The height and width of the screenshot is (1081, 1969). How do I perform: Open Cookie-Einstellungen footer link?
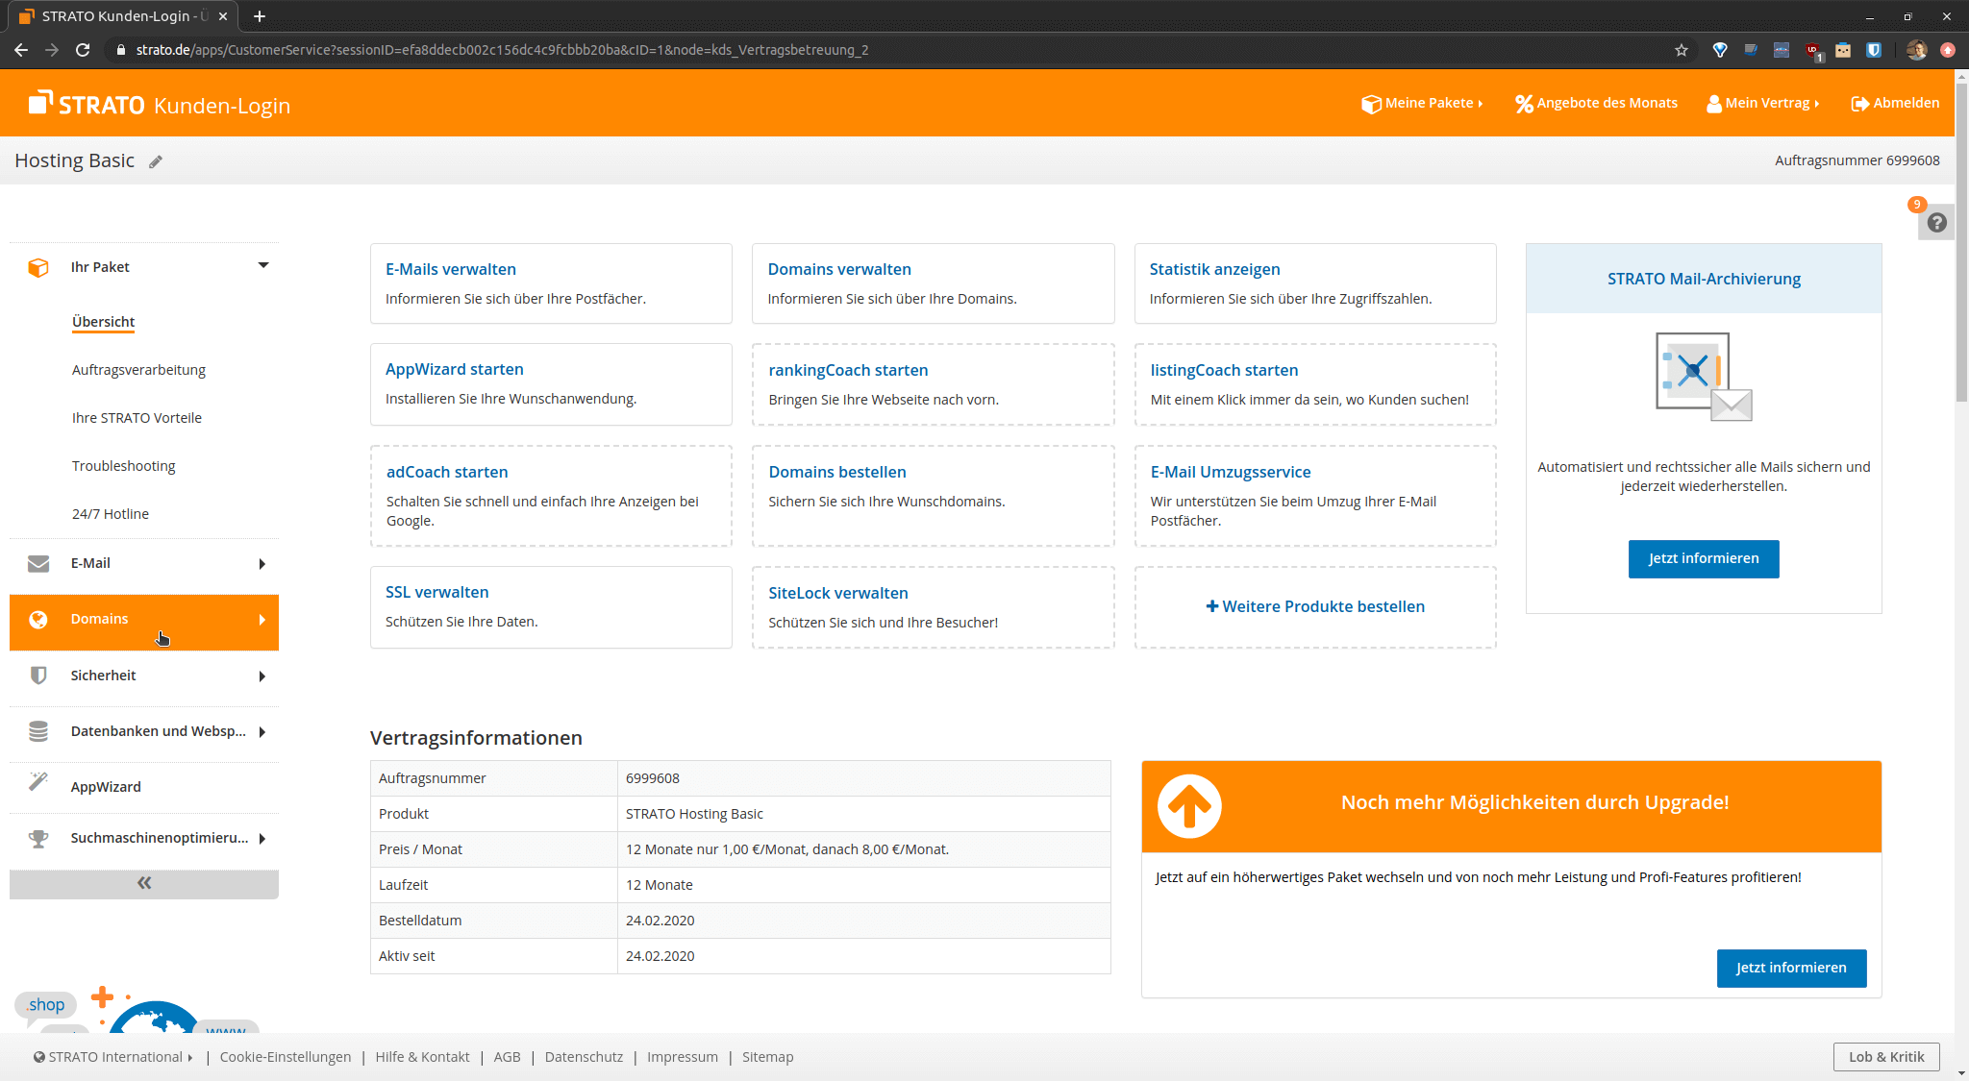(x=286, y=1057)
